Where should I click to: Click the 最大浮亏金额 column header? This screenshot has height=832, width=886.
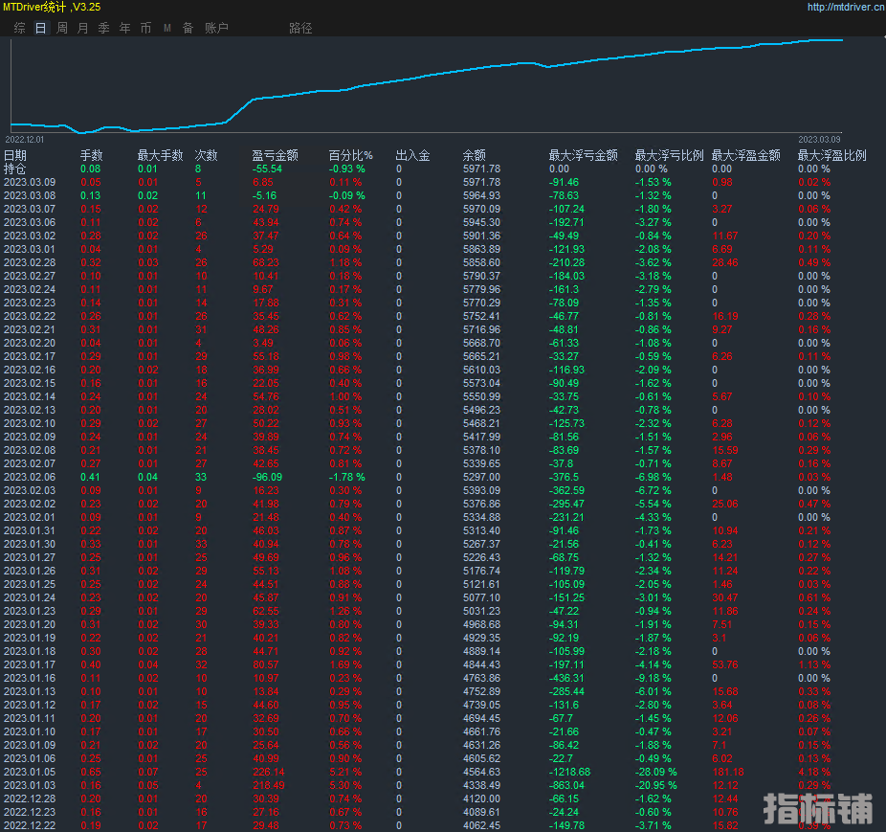tap(583, 155)
